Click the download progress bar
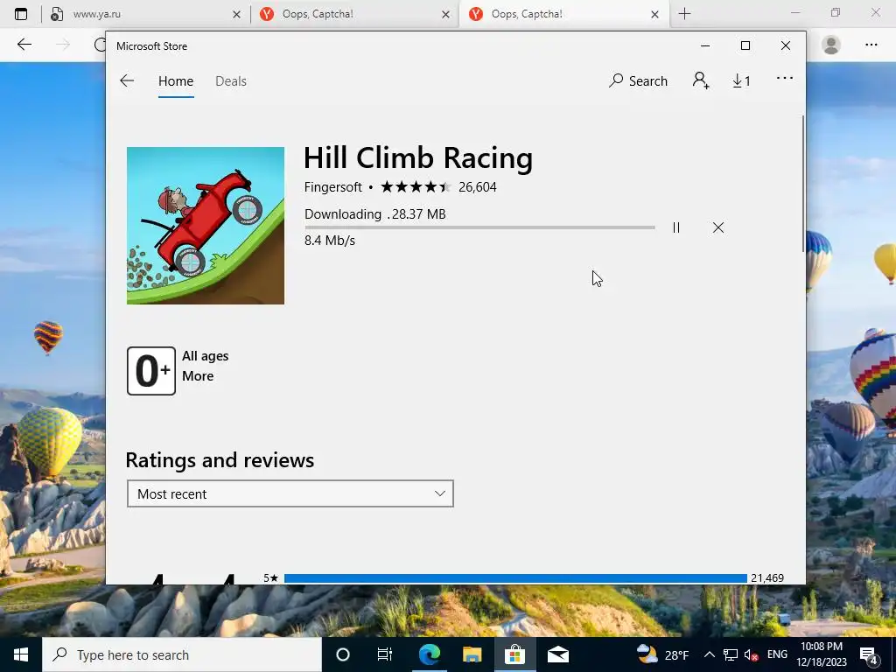The image size is (896, 672). [480, 227]
